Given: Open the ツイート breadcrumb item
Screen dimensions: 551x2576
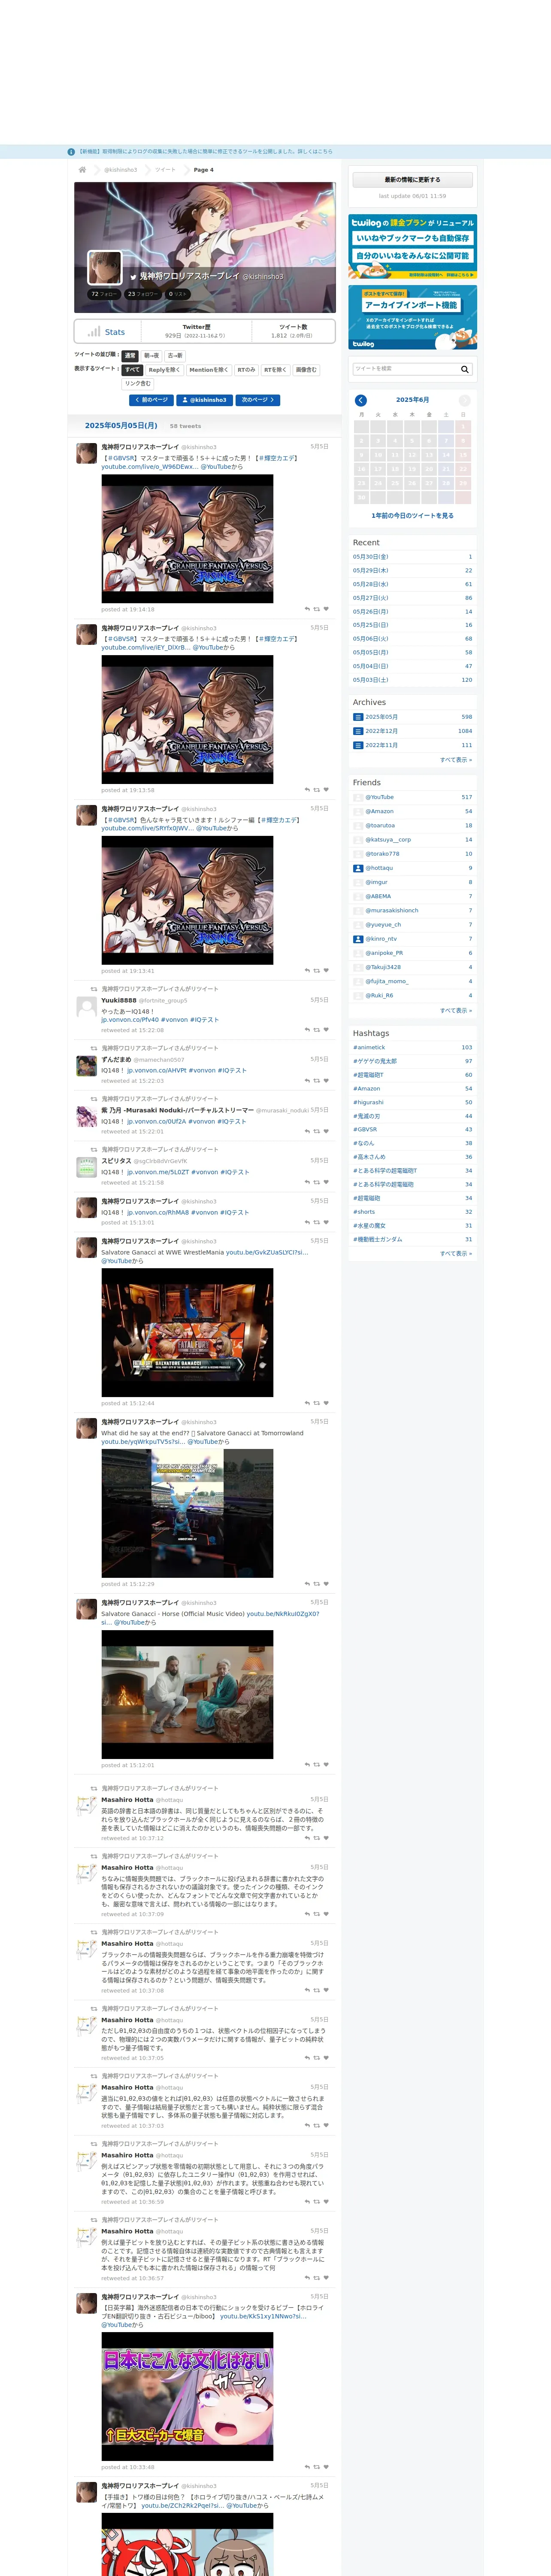Looking at the screenshot, I should click(165, 170).
